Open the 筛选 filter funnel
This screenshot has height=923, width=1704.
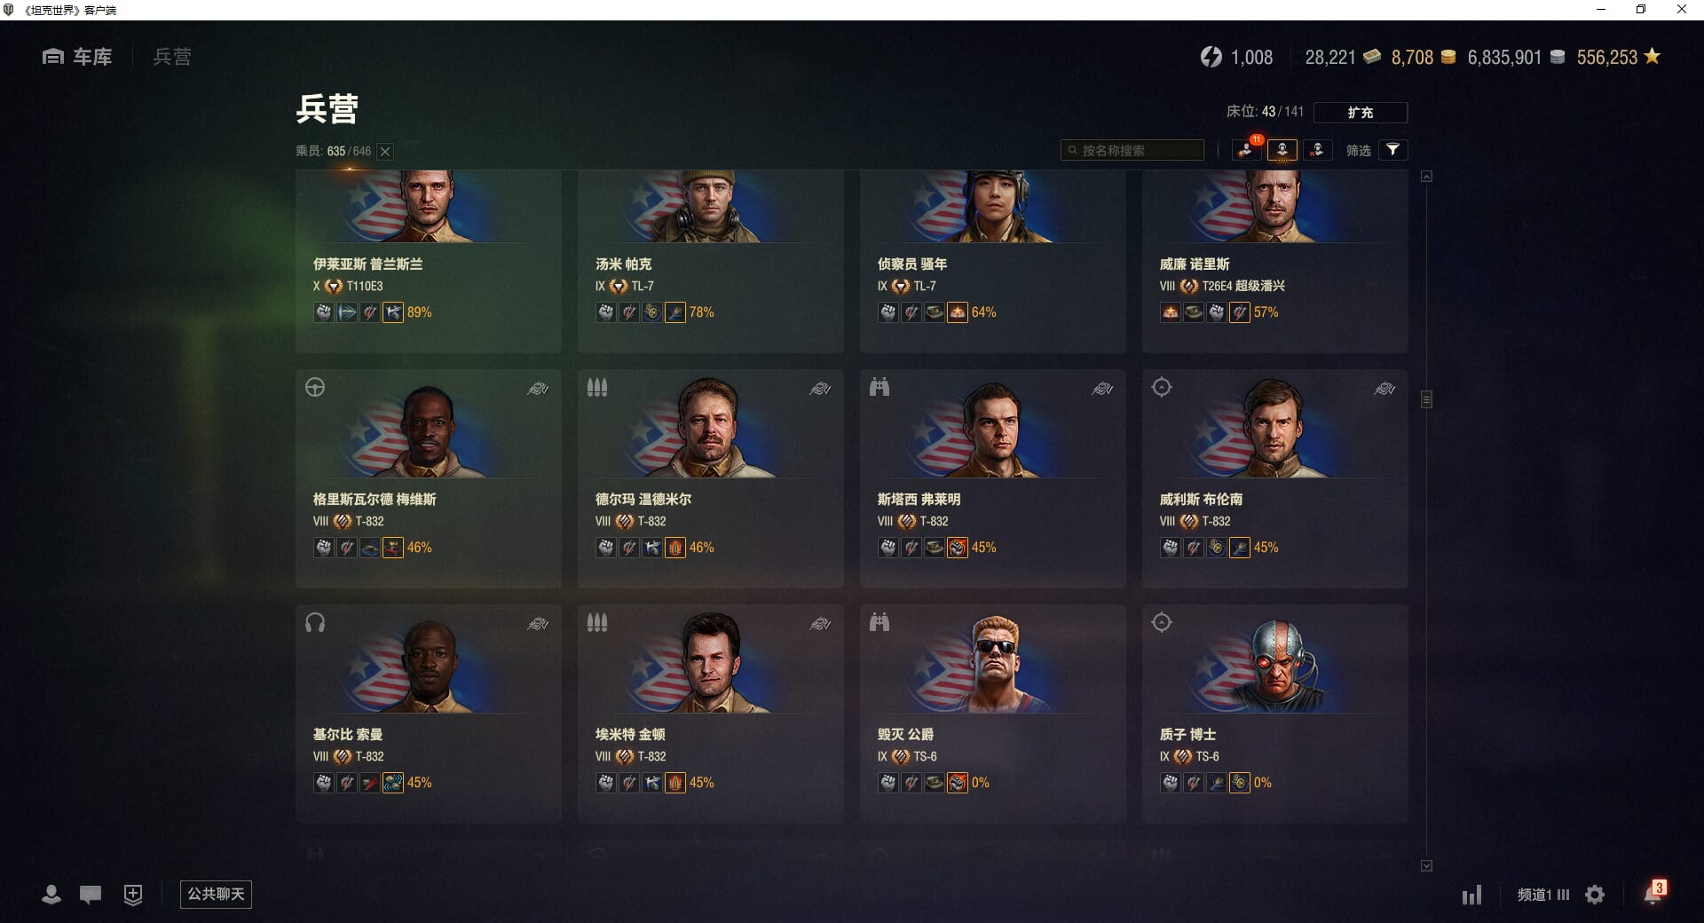pyautogui.click(x=1392, y=150)
